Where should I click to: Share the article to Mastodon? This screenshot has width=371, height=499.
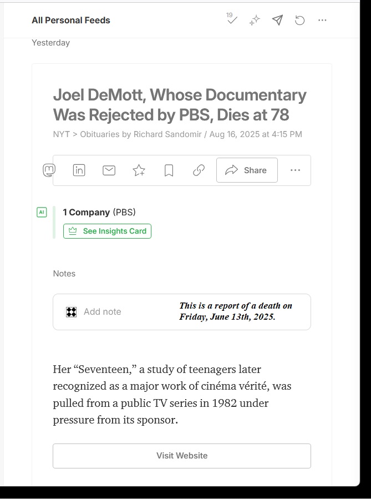(x=49, y=170)
